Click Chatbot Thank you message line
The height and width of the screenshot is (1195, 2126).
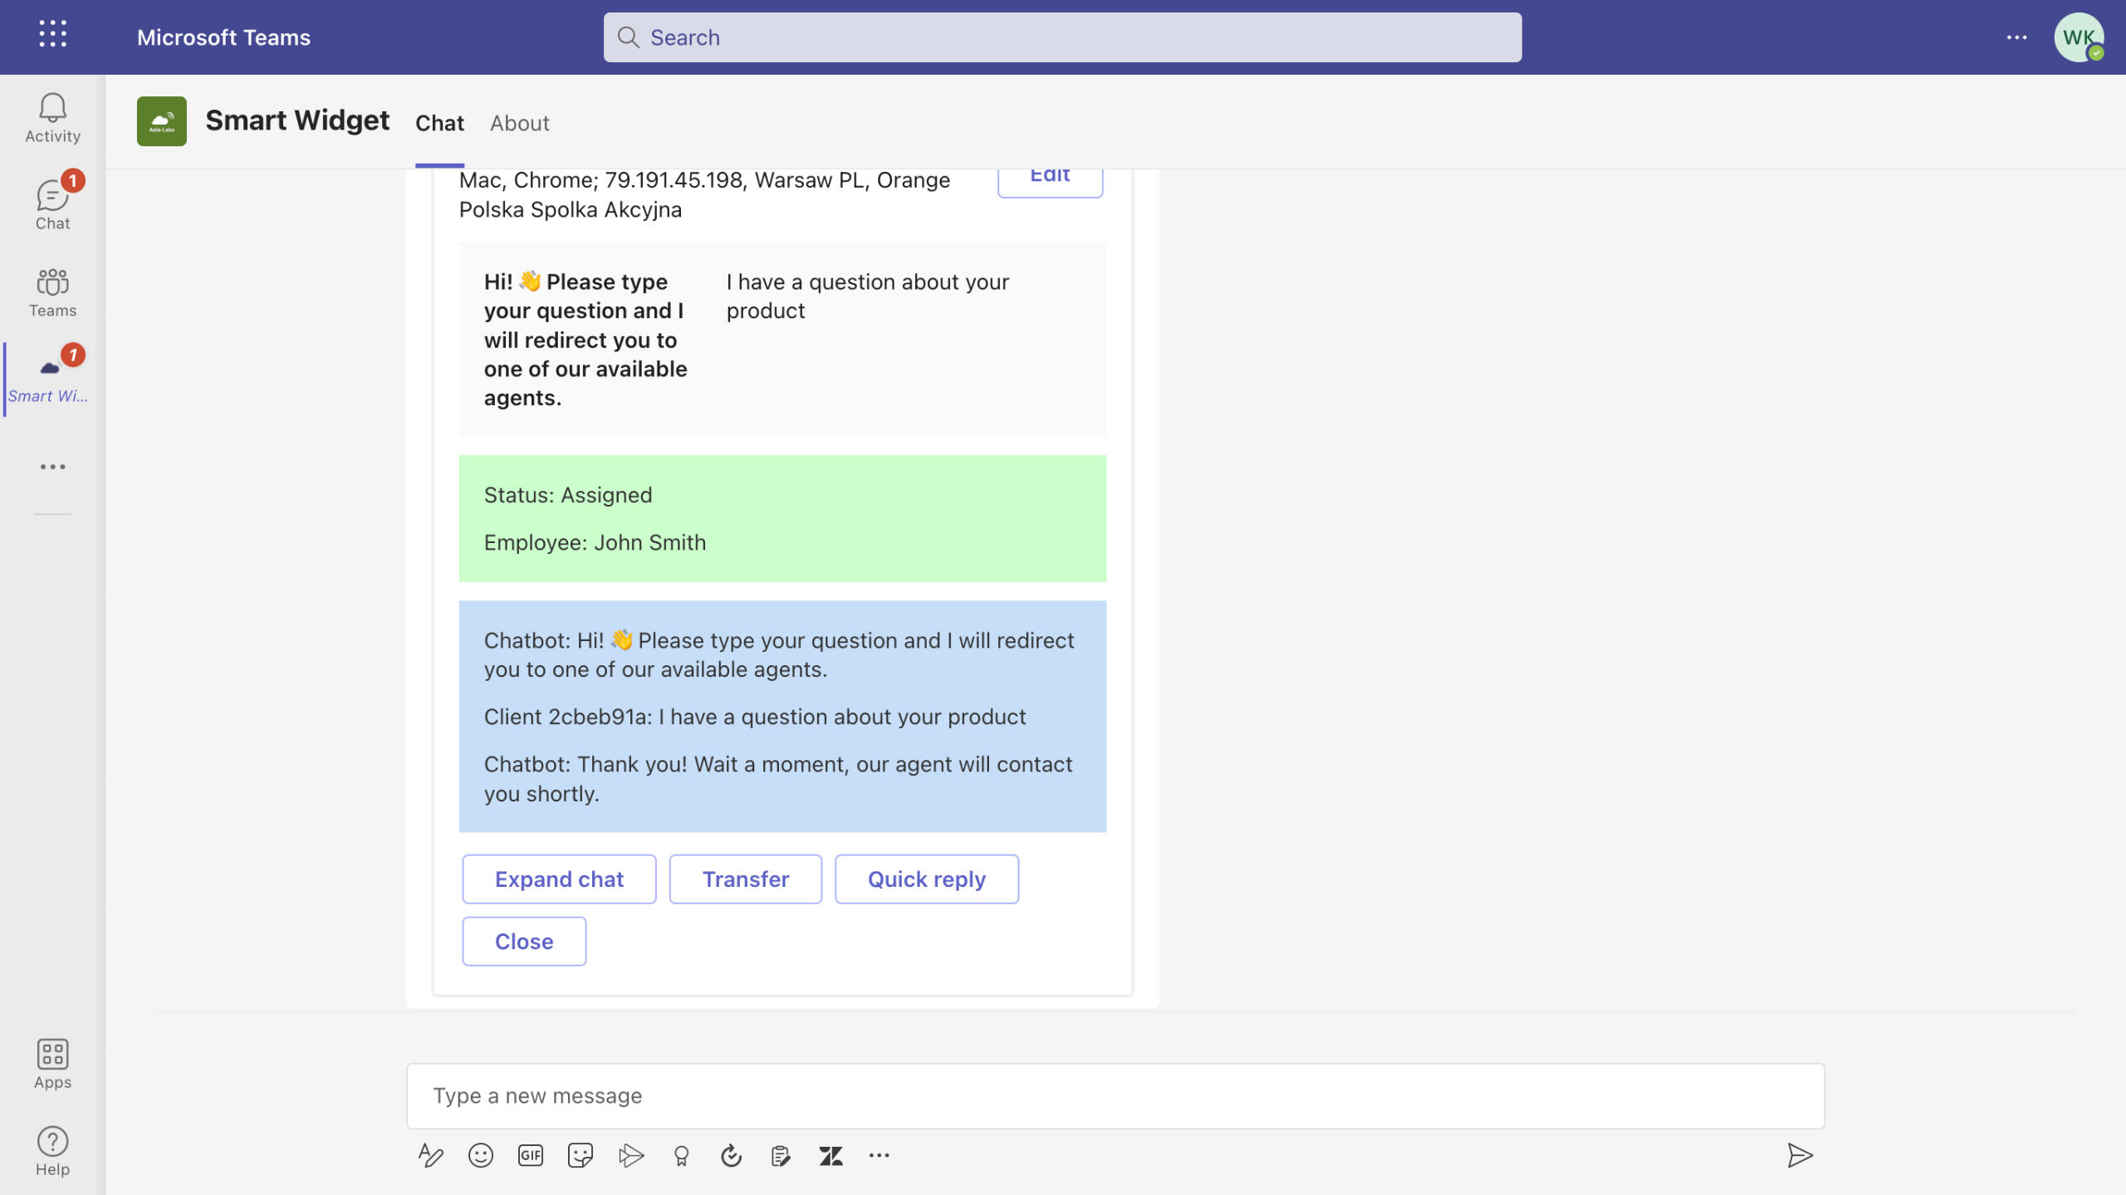778,779
